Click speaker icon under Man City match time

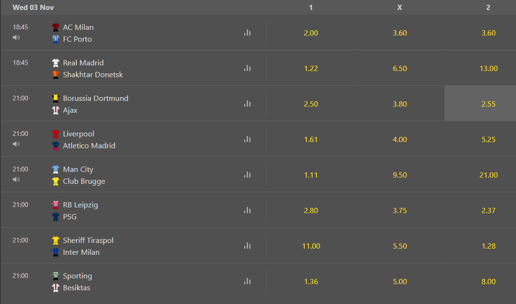coord(16,179)
